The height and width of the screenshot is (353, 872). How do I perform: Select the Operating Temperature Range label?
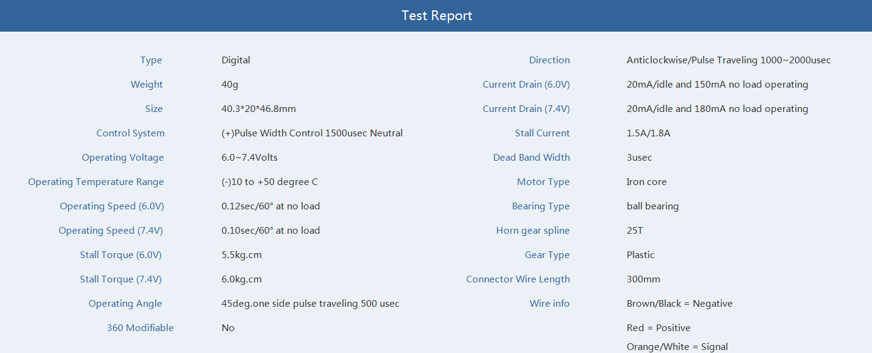tap(96, 182)
